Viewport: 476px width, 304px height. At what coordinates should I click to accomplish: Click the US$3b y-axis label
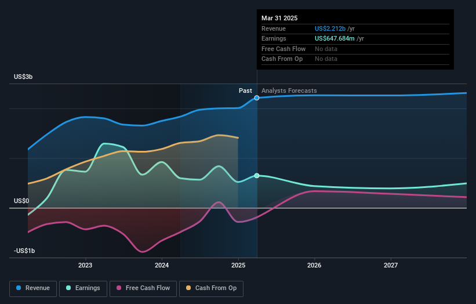(x=23, y=77)
